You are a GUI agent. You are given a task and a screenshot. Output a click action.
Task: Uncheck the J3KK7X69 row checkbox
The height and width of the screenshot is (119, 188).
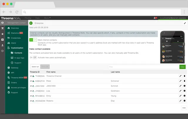tap(31, 86)
